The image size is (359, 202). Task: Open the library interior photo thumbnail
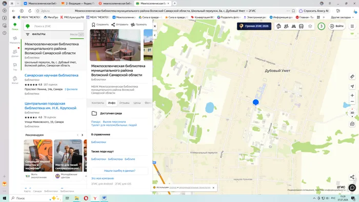click(x=115, y=45)
